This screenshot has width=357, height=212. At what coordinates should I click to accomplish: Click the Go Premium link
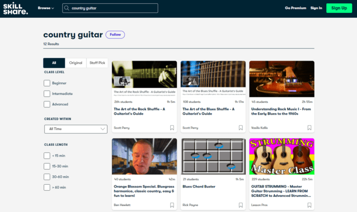coord(296,8)
